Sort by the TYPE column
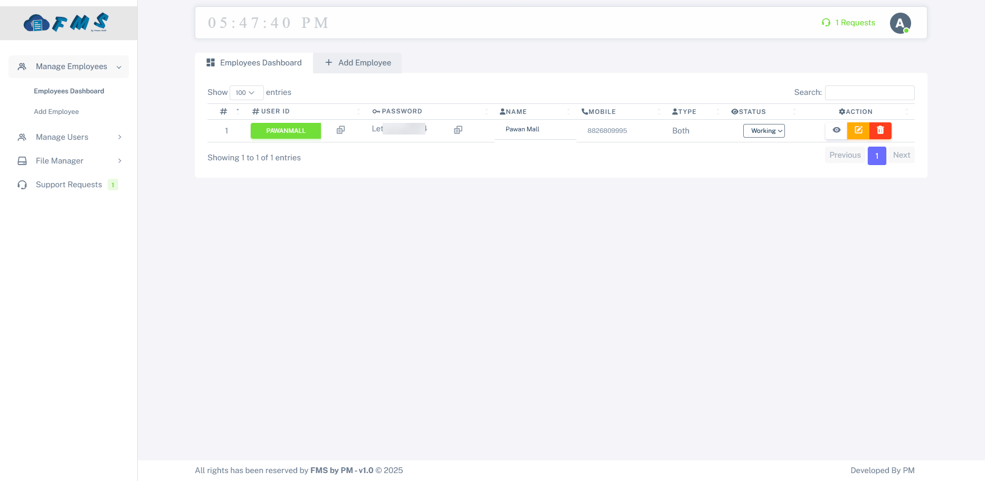The width and height of the screenshot is (985, 481). tap(696, 111)
